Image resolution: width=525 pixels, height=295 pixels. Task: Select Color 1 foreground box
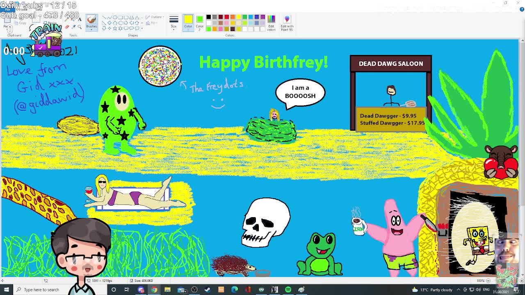coord(188,22)
